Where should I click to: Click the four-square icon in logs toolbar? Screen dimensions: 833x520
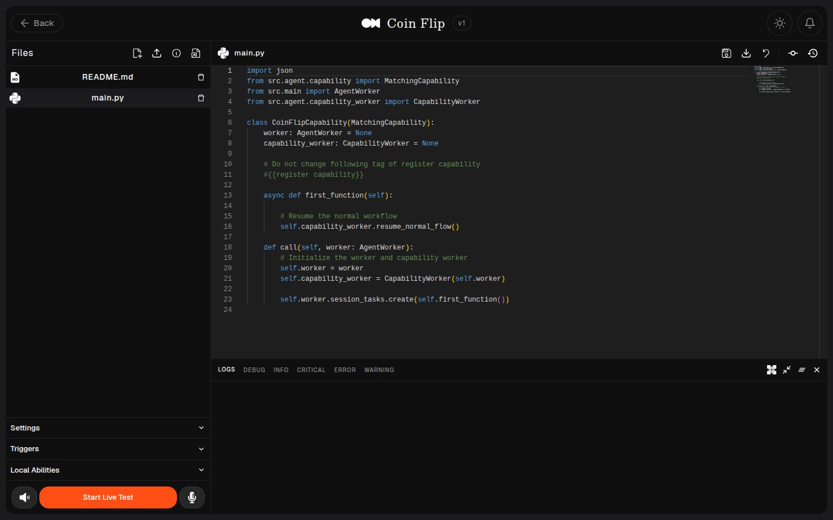(772, 370)
